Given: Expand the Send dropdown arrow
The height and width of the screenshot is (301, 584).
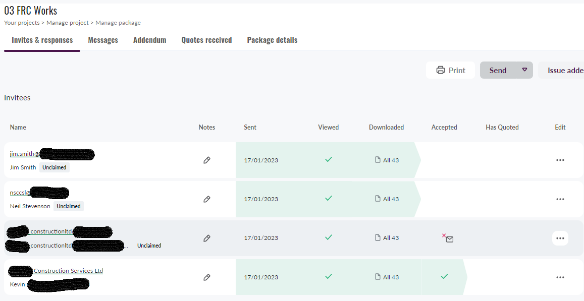Looking at the screenshot, I should pos(524,70).
